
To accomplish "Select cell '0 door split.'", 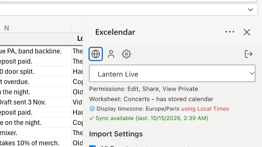I will pos(36,71).
